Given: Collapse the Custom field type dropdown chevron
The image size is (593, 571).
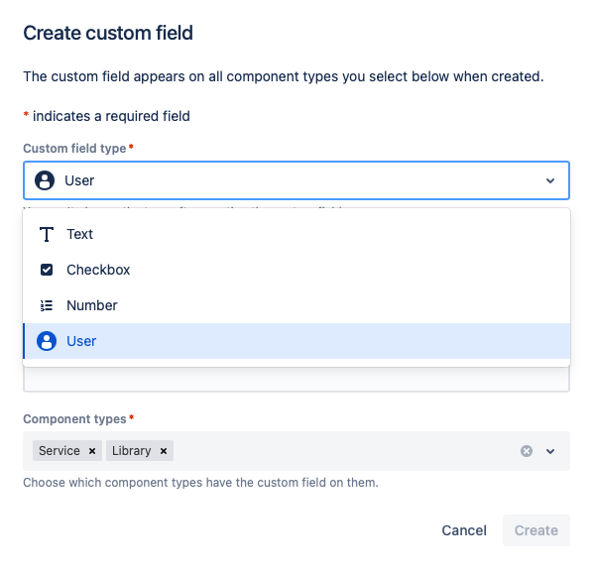Looking at the screenshot, I should pos(550,180).
